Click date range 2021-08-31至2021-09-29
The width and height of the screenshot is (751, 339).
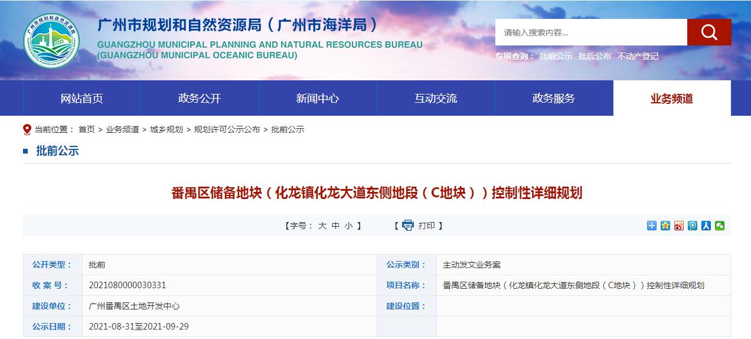click(139, 327)
